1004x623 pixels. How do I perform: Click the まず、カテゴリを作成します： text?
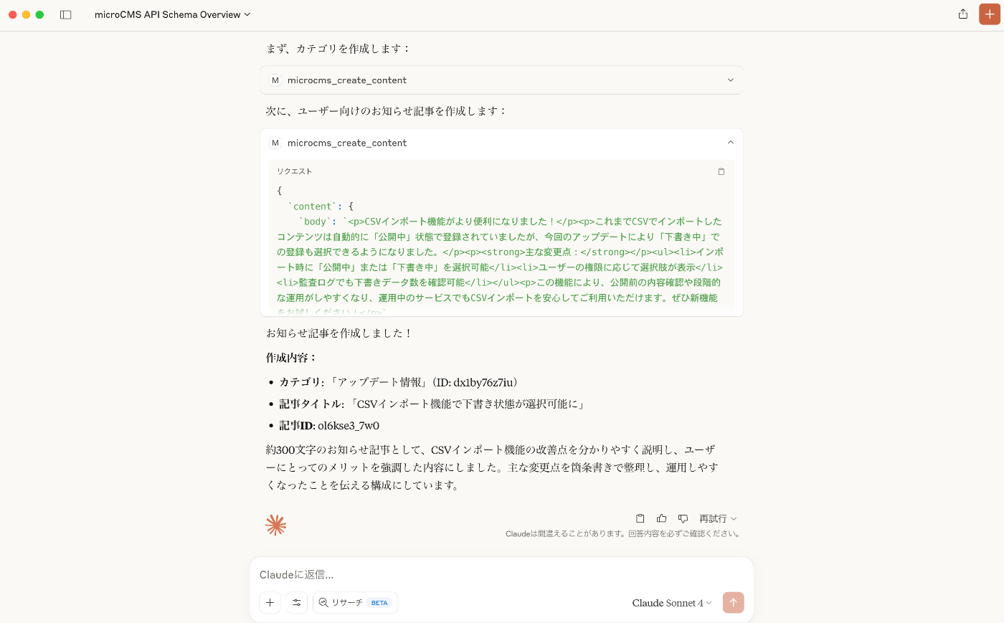point(338,49)
